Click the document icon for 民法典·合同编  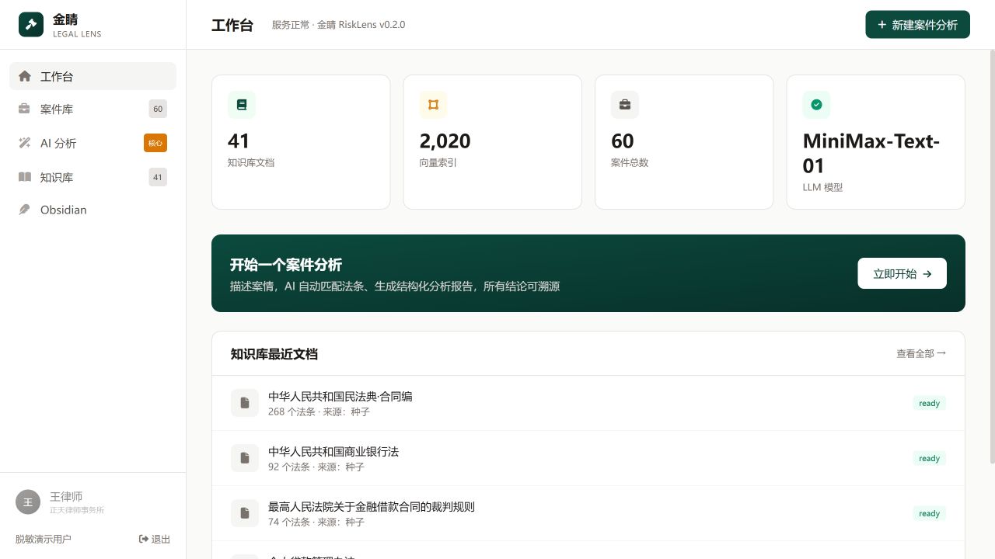pos(245,403)
